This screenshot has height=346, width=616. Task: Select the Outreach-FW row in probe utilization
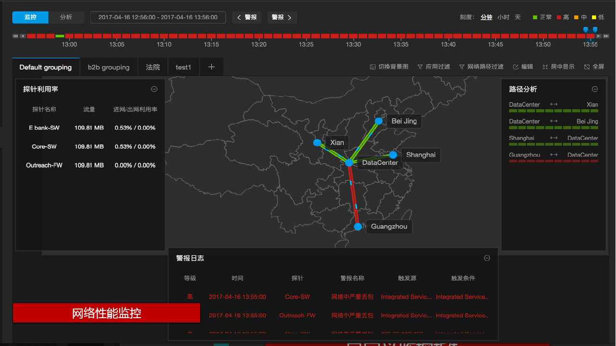(x=90, y=165)
